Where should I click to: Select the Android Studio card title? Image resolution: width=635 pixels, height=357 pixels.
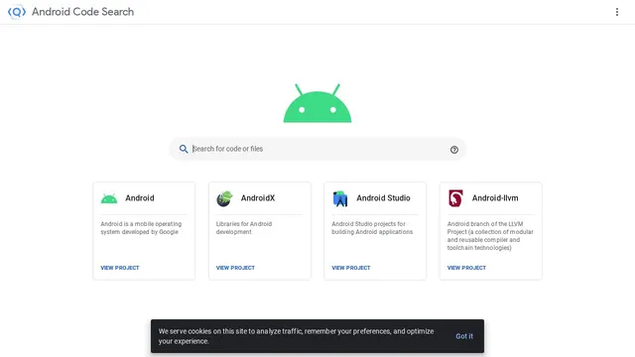tap(383, 198)
